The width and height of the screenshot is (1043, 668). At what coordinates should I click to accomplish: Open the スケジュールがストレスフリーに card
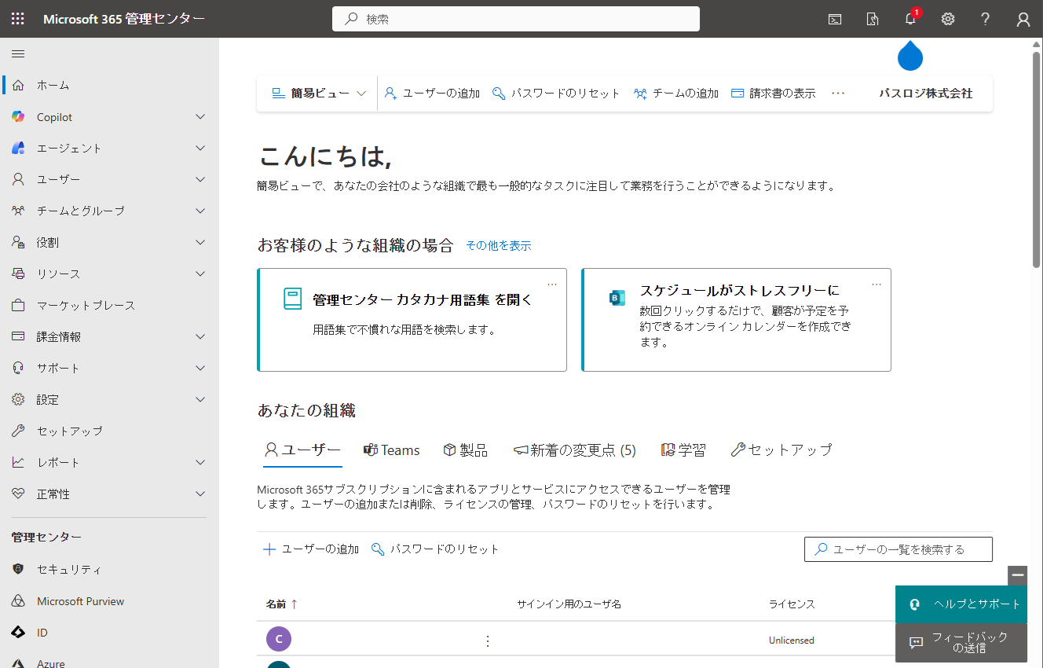[736, 319]
